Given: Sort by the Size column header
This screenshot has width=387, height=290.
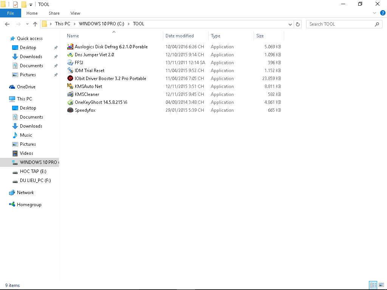Looking at the screenshot, I should tap(269, 36).
